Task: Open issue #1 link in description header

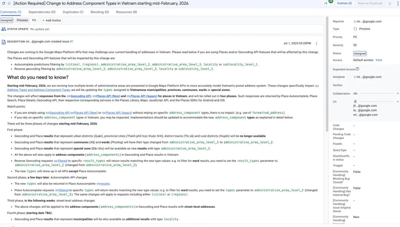Action: 72,41
